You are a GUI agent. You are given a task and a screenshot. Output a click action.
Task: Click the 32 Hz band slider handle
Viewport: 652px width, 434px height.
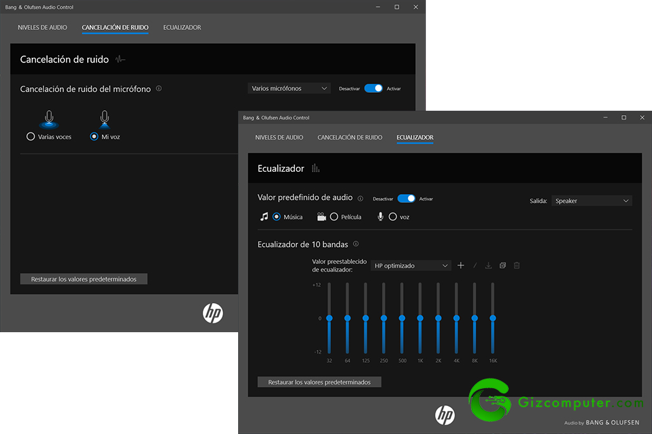pyautogui.click(x=329, y=318)
